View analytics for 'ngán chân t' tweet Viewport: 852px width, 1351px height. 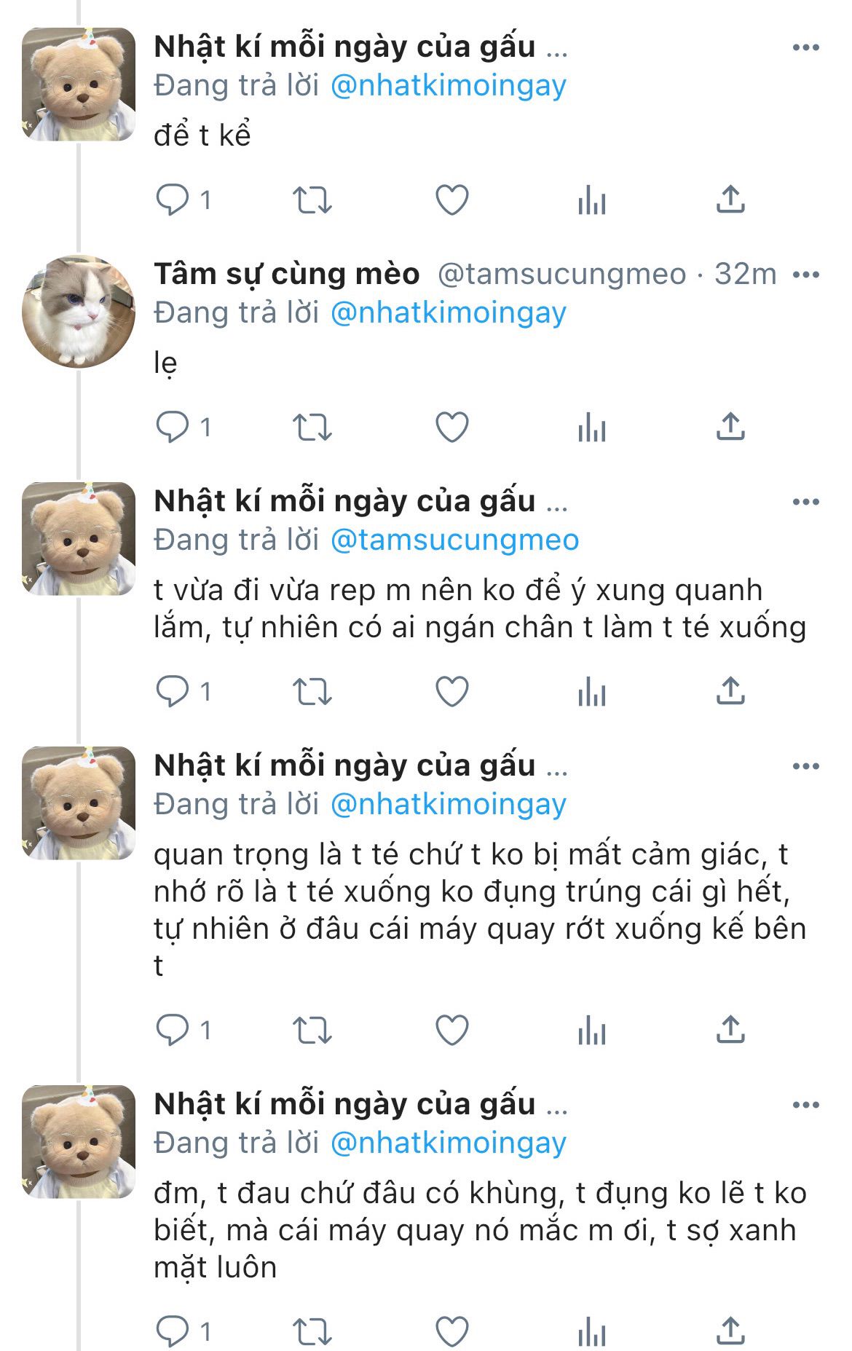point(591,691)
